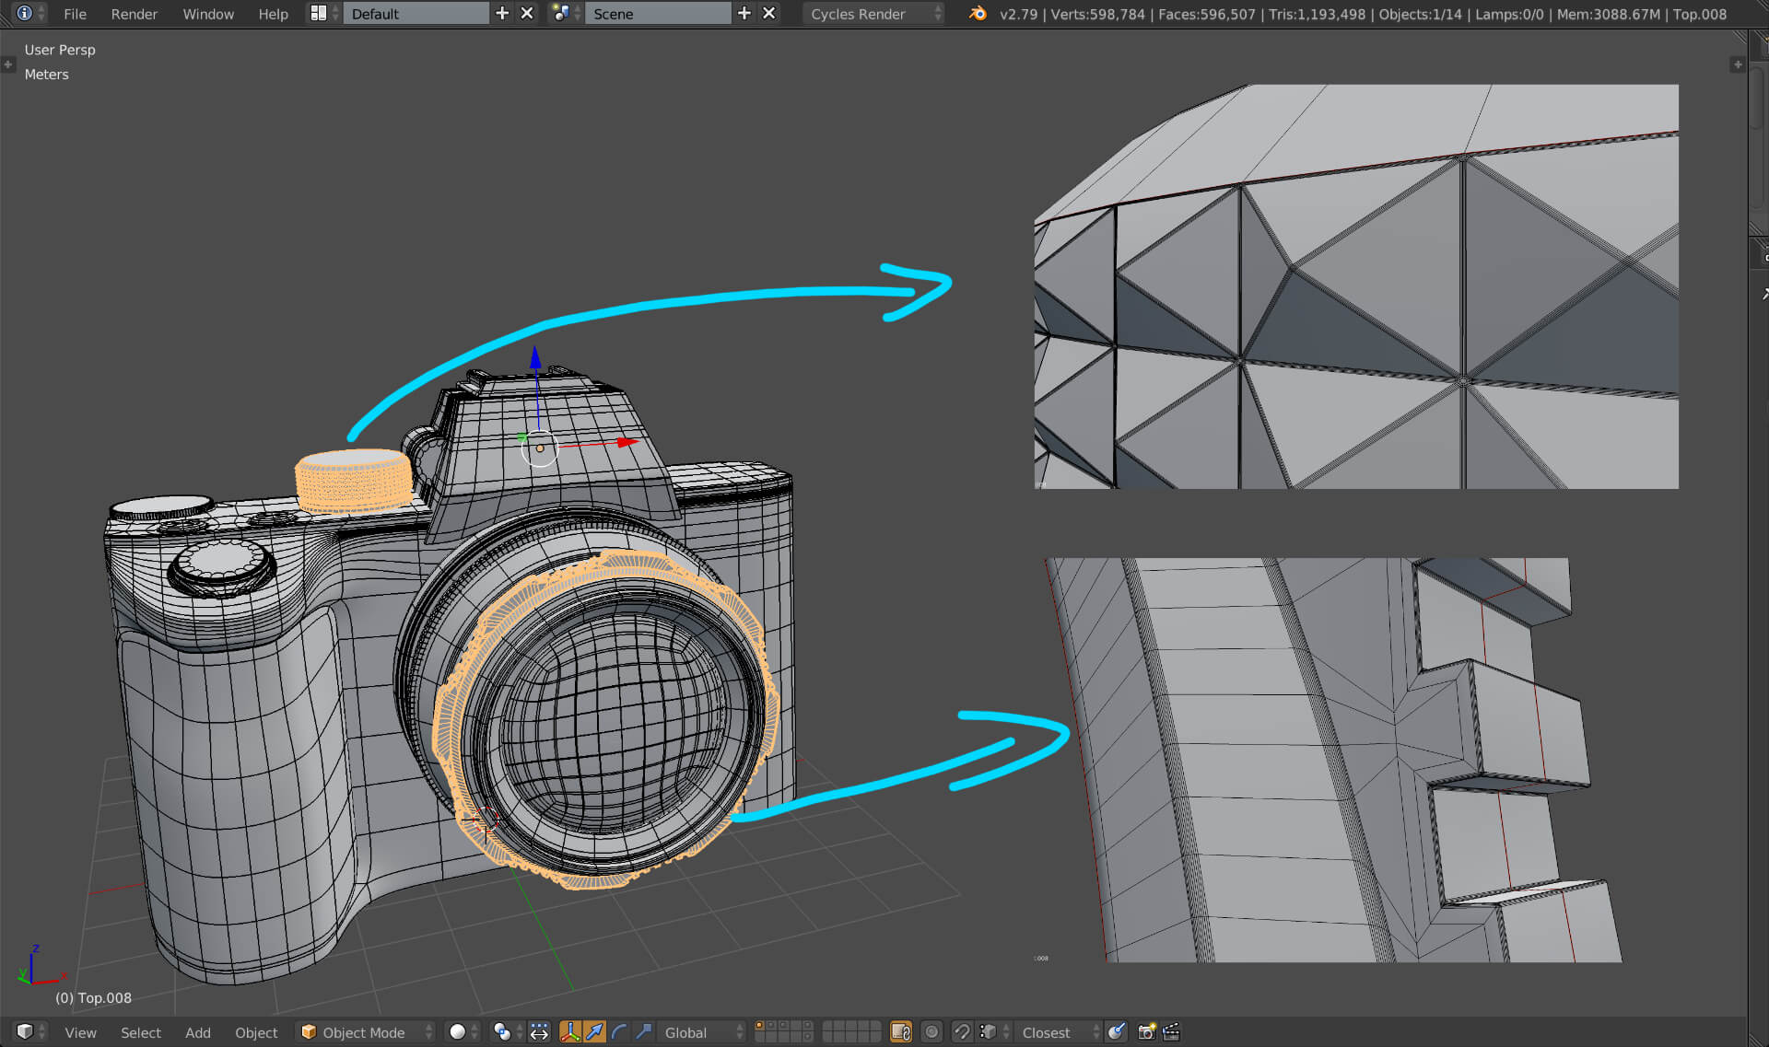Enable the translate manipulator arrow
1769x1047 pixels.
595,1032
